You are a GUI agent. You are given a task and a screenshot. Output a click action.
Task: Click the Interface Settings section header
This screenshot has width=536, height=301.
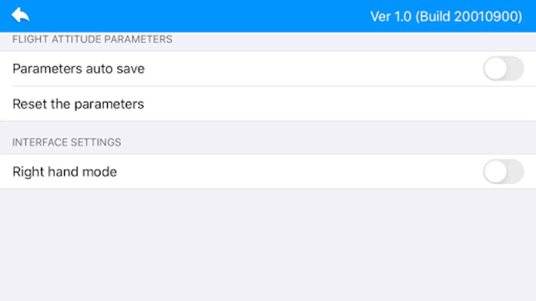[x=67, y=142]
